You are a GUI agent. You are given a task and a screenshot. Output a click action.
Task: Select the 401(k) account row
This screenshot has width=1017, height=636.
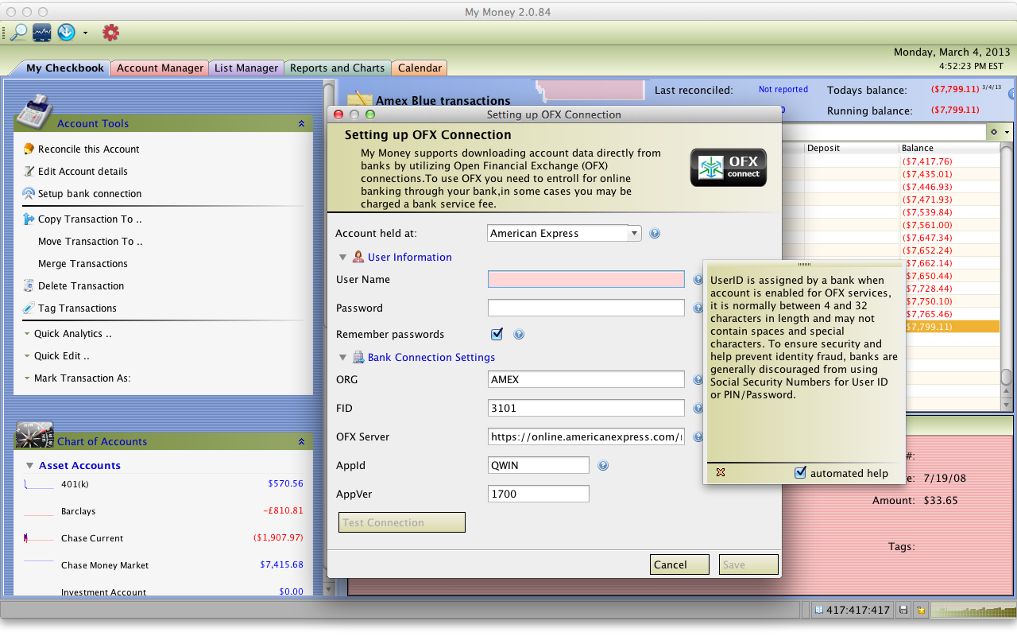pos(164,484)
